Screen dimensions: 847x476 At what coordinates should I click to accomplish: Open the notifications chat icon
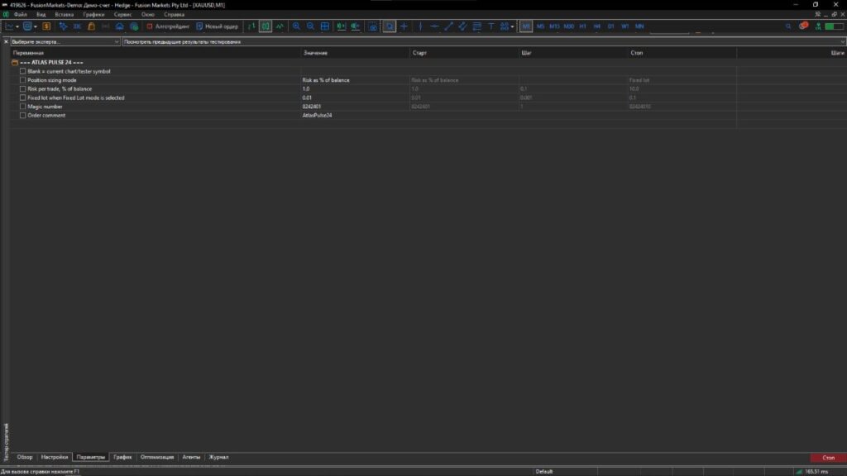click(803, 26)
